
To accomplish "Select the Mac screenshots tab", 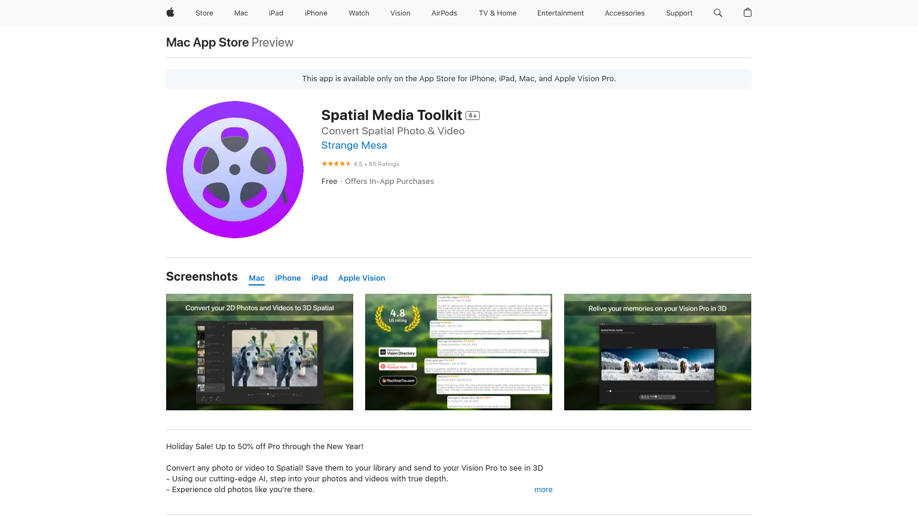I will click(x=256, y=278).
